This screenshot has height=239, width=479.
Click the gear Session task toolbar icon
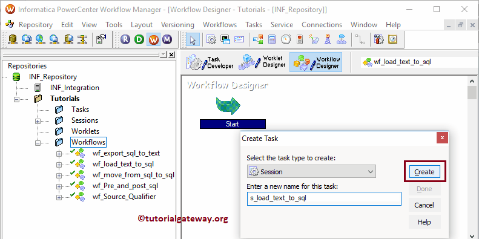point(211,39)
